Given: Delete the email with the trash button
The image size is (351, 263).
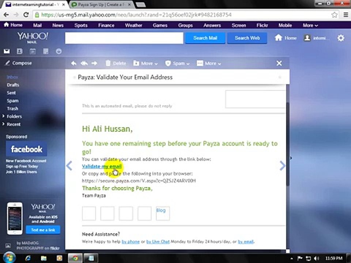Looking at the screenshot, I should (x=116, y=64).
